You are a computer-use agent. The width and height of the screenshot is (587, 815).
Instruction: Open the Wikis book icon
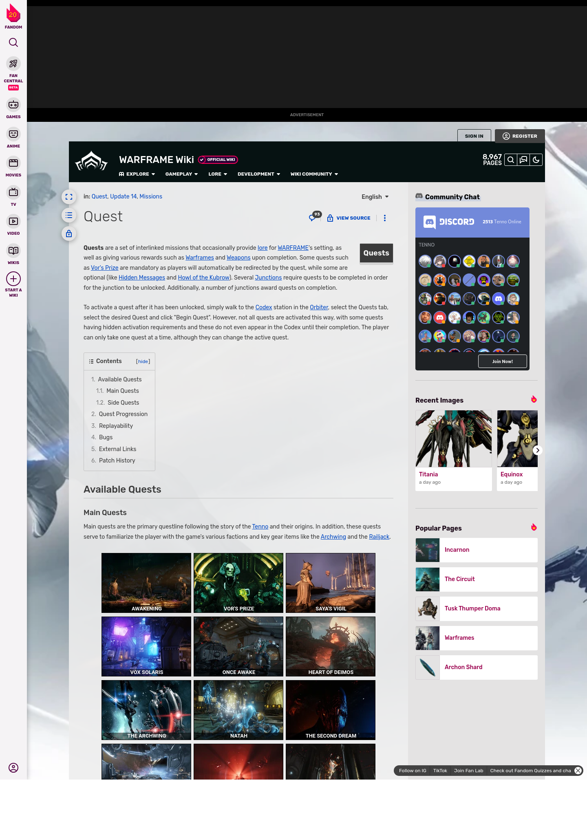[x=13, y=251]
